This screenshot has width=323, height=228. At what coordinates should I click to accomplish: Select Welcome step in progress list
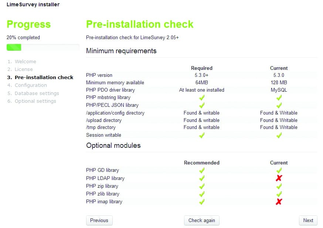click(x=25, y=61)
